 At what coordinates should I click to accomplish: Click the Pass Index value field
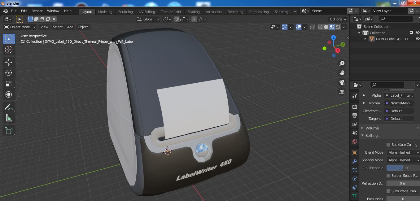click(403, 199)
